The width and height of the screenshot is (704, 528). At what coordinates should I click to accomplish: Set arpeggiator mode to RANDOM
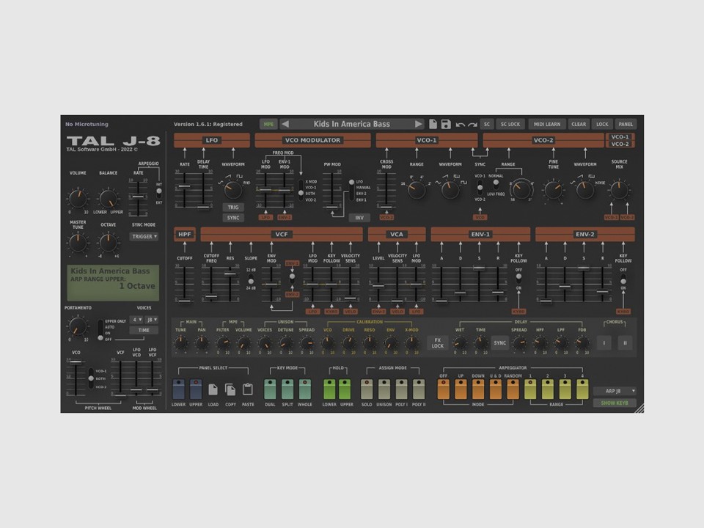513,389
